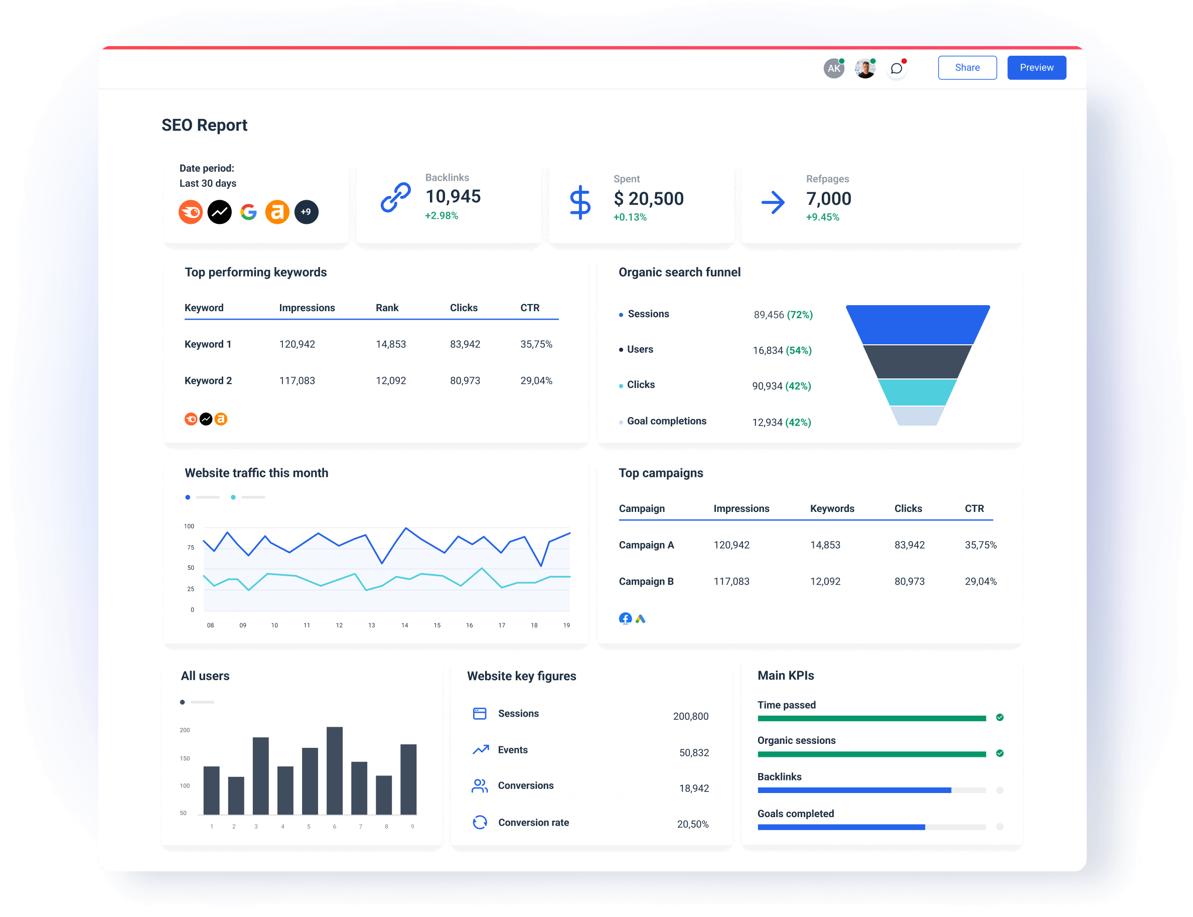
Task: Click the Conversion rate refresh icon
Action: click(480, 822)
